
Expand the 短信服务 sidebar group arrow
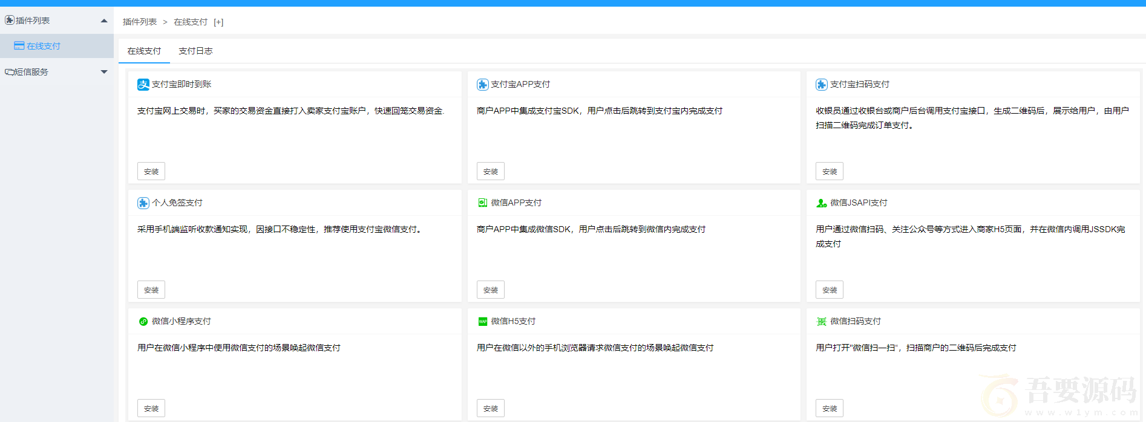tap(104, 72)
